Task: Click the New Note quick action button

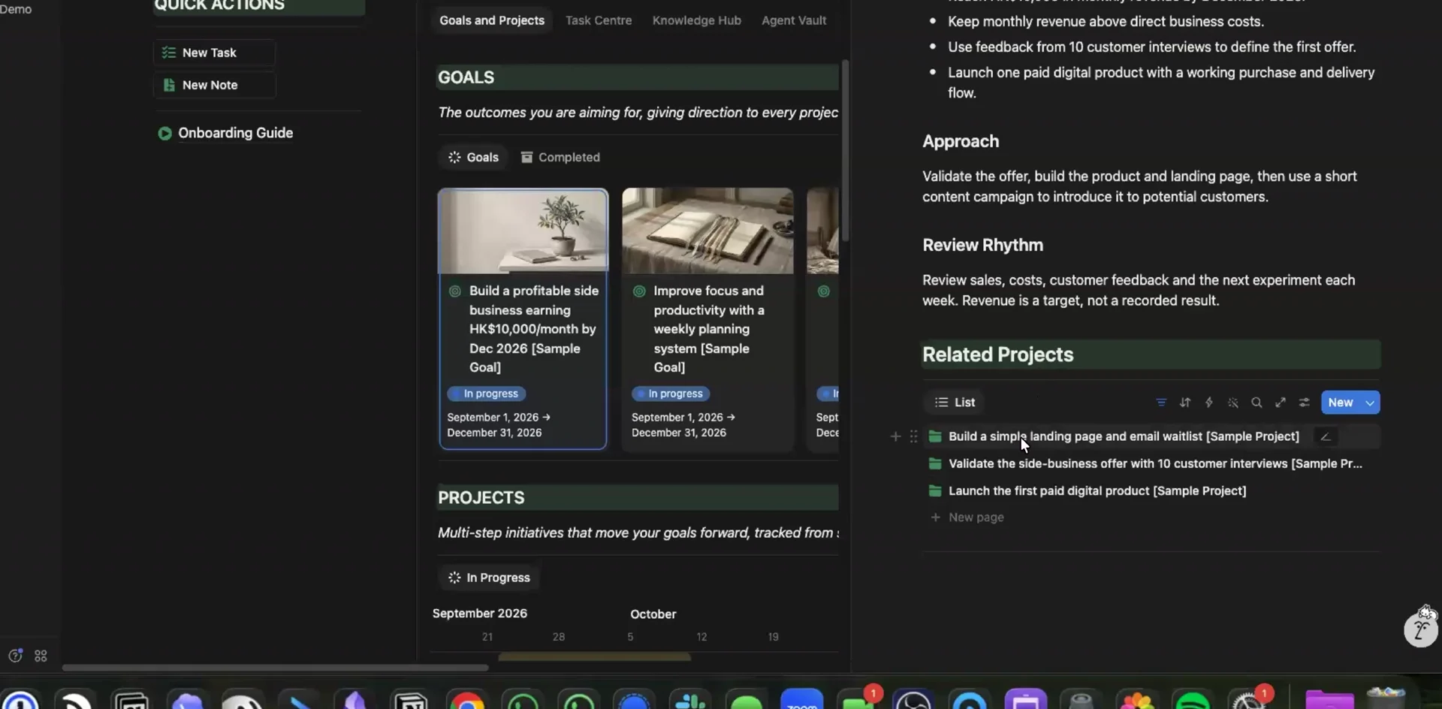Action: click(x=214, y=85)
